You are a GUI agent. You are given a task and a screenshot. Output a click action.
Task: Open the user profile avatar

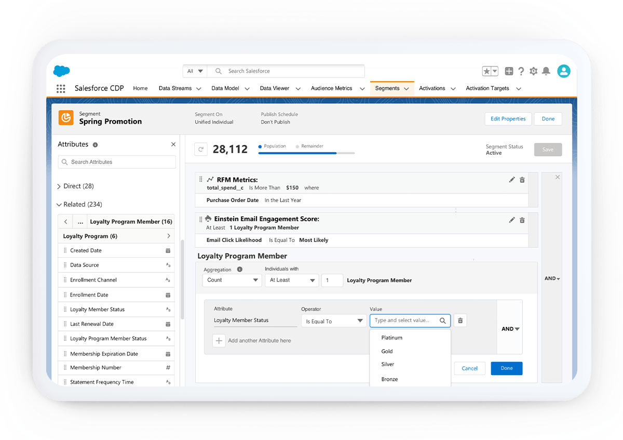tap(563, 71)
